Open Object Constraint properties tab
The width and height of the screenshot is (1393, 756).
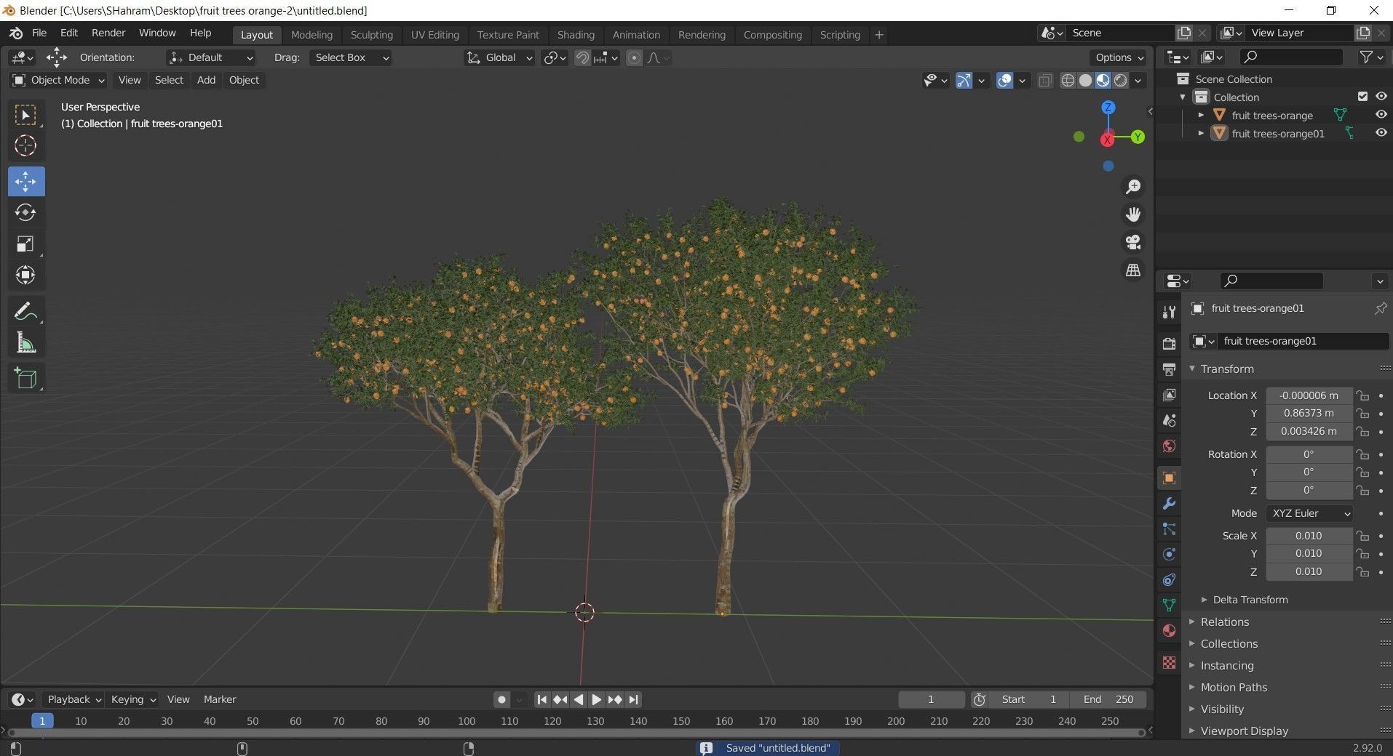(x=1169, y=579)
